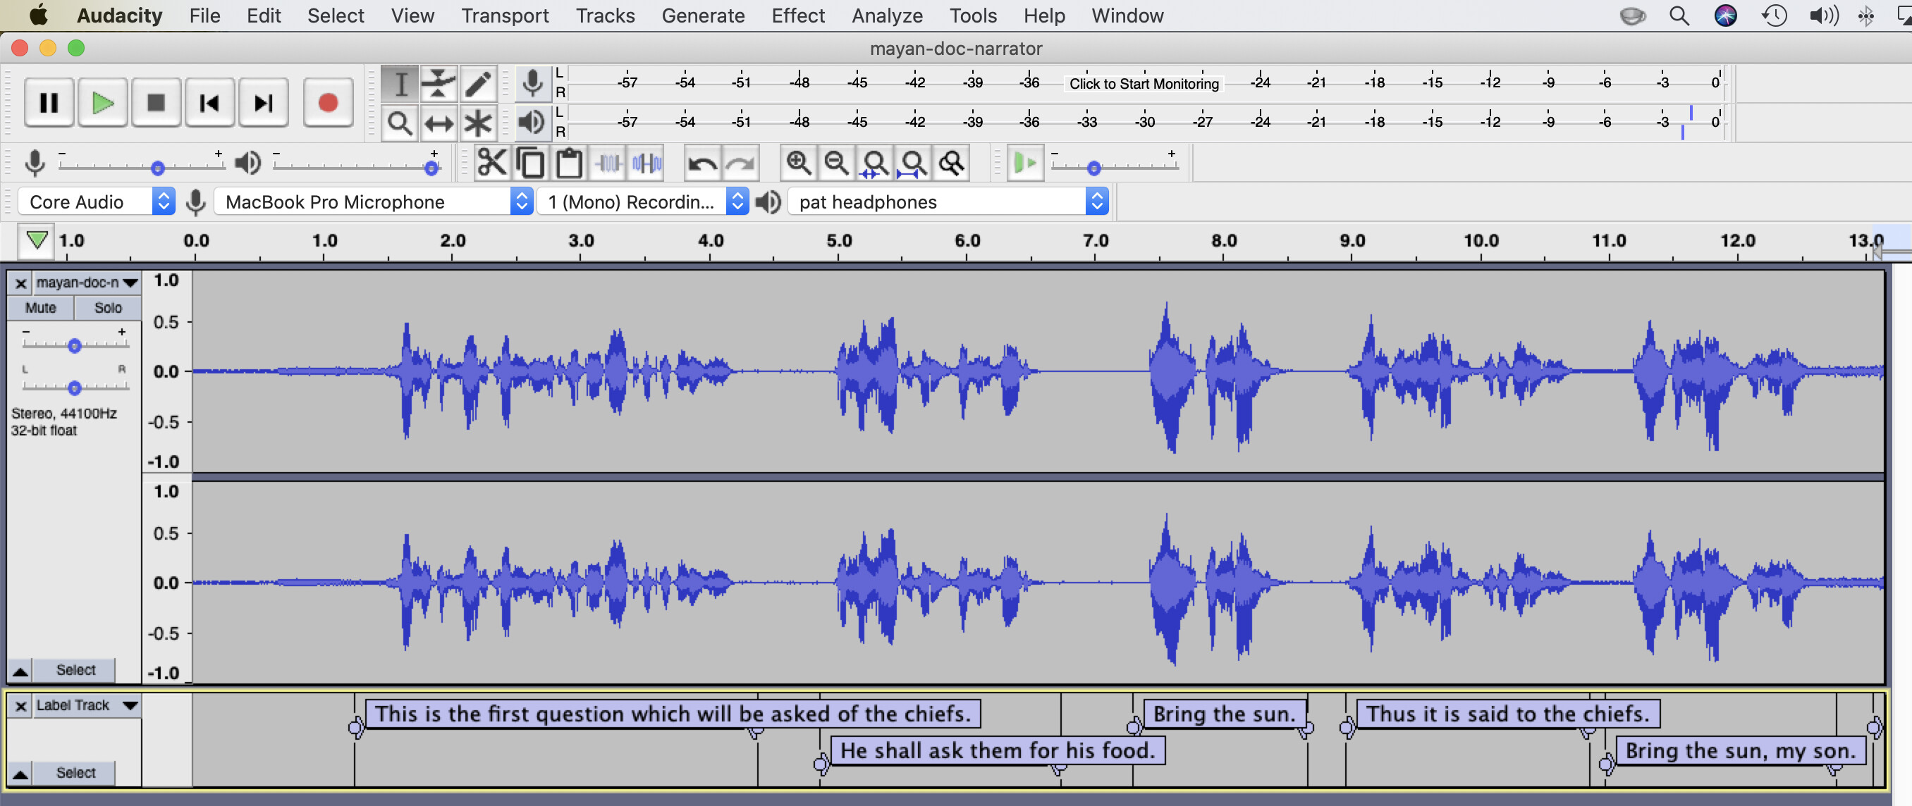Click the Play-at-Speed green button
1912x806 pixels.
click(x=1026, y=163)
